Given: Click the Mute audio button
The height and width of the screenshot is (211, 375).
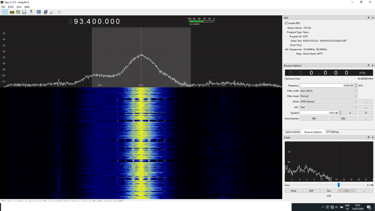Looking at the screenshot, I should [294, 191].
